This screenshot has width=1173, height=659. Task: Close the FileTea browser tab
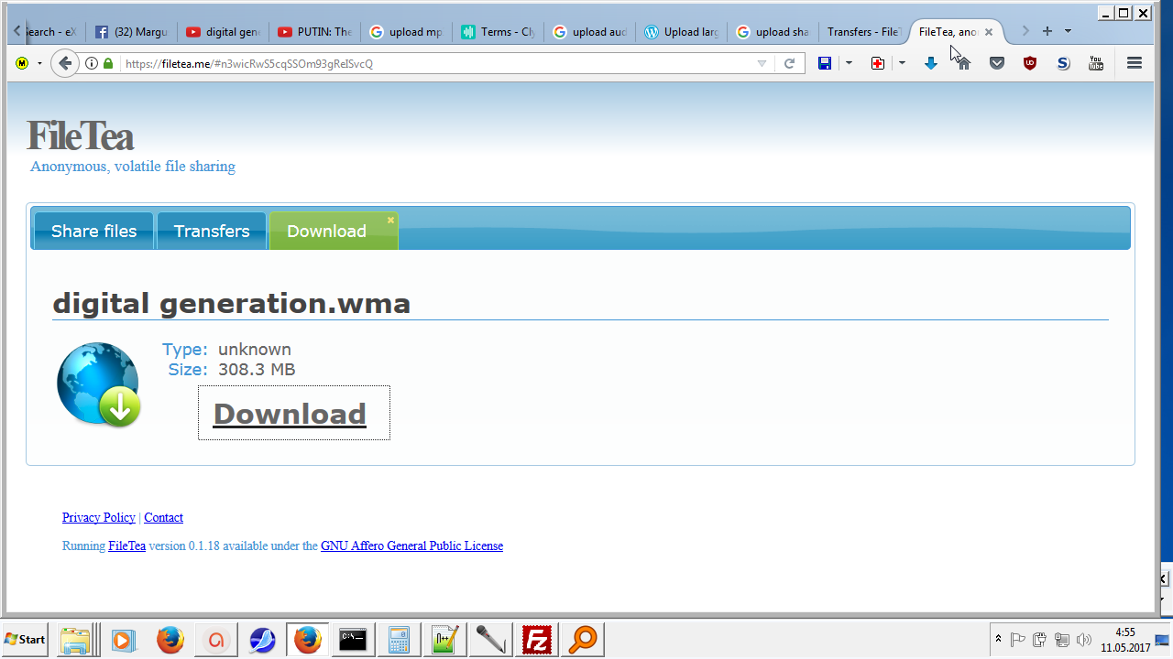click(x=989, y=32)
